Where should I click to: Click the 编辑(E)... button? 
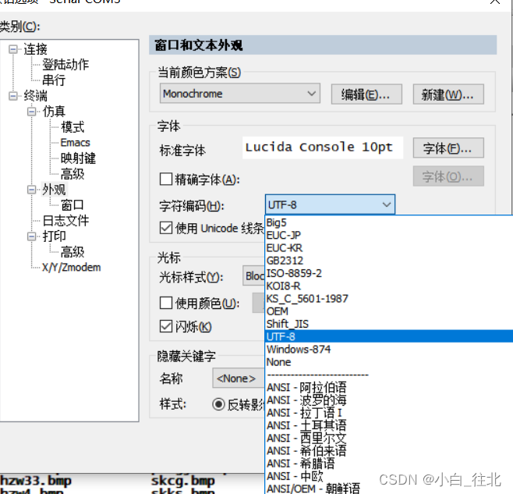point(366,94)
